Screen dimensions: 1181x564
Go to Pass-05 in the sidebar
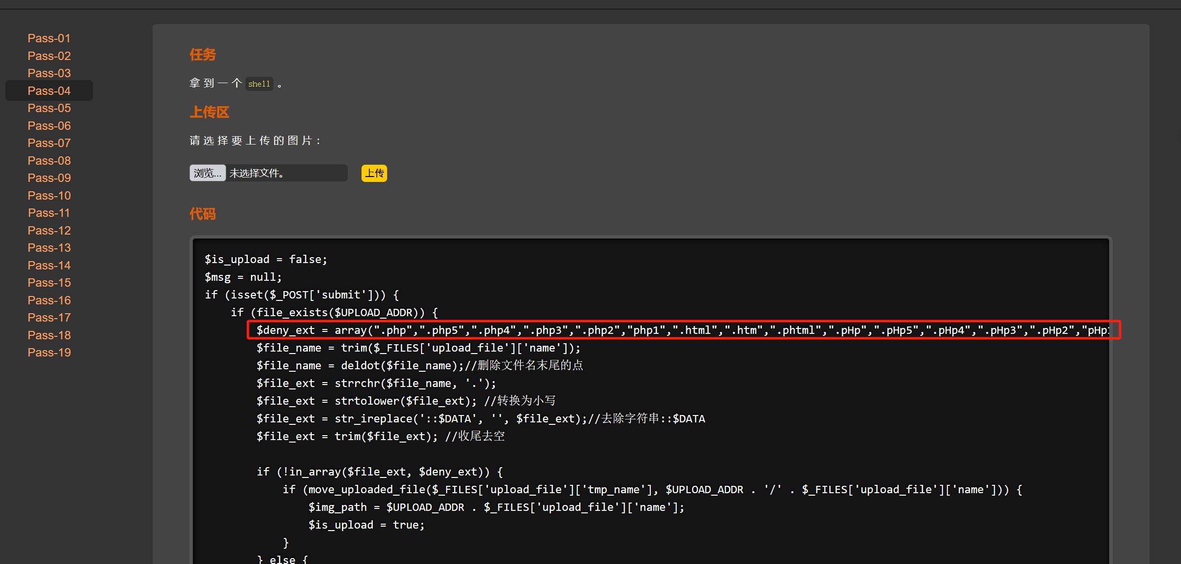coord(49,108)
